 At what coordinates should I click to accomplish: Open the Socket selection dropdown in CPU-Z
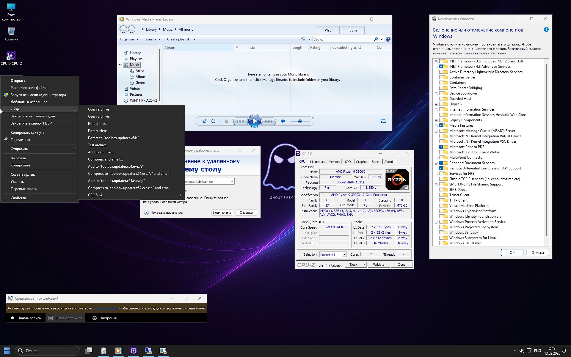(x=344, y=254)
